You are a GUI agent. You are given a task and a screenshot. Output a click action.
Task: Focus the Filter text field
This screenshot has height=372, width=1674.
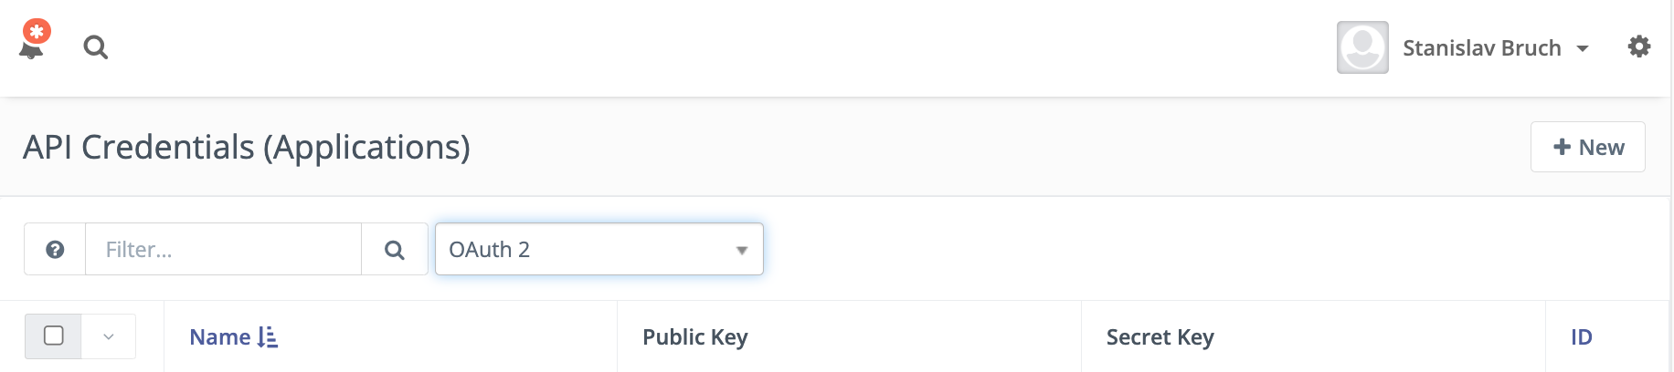point(223,249)
